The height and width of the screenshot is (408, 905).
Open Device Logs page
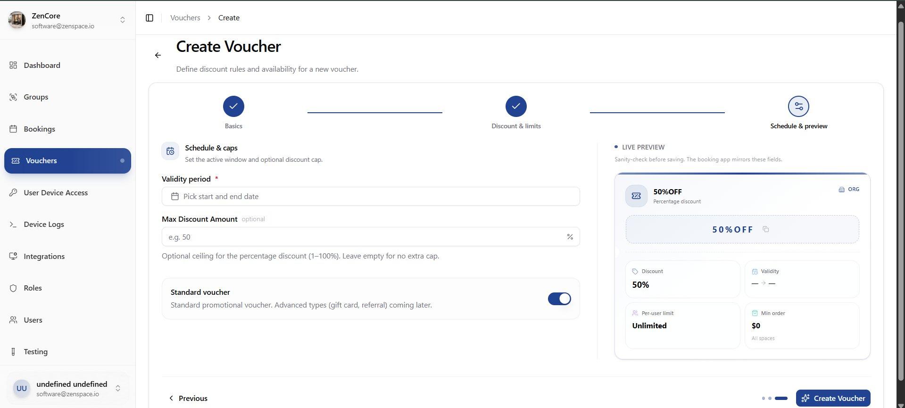coord(67,224)
